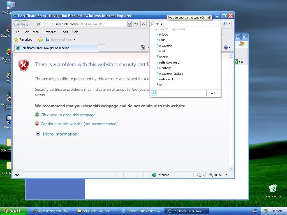Open the search provider options dropdown

230,24
